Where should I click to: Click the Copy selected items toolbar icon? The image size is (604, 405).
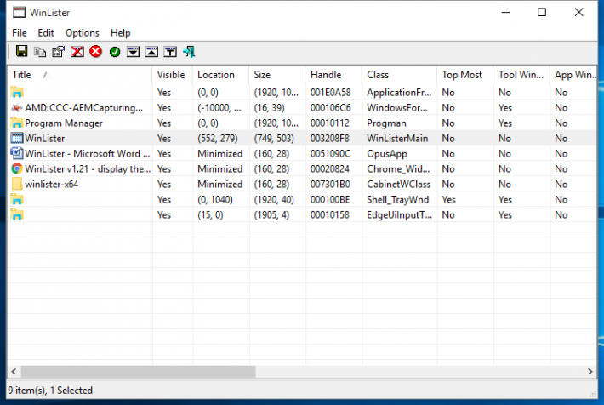point(40,51)
